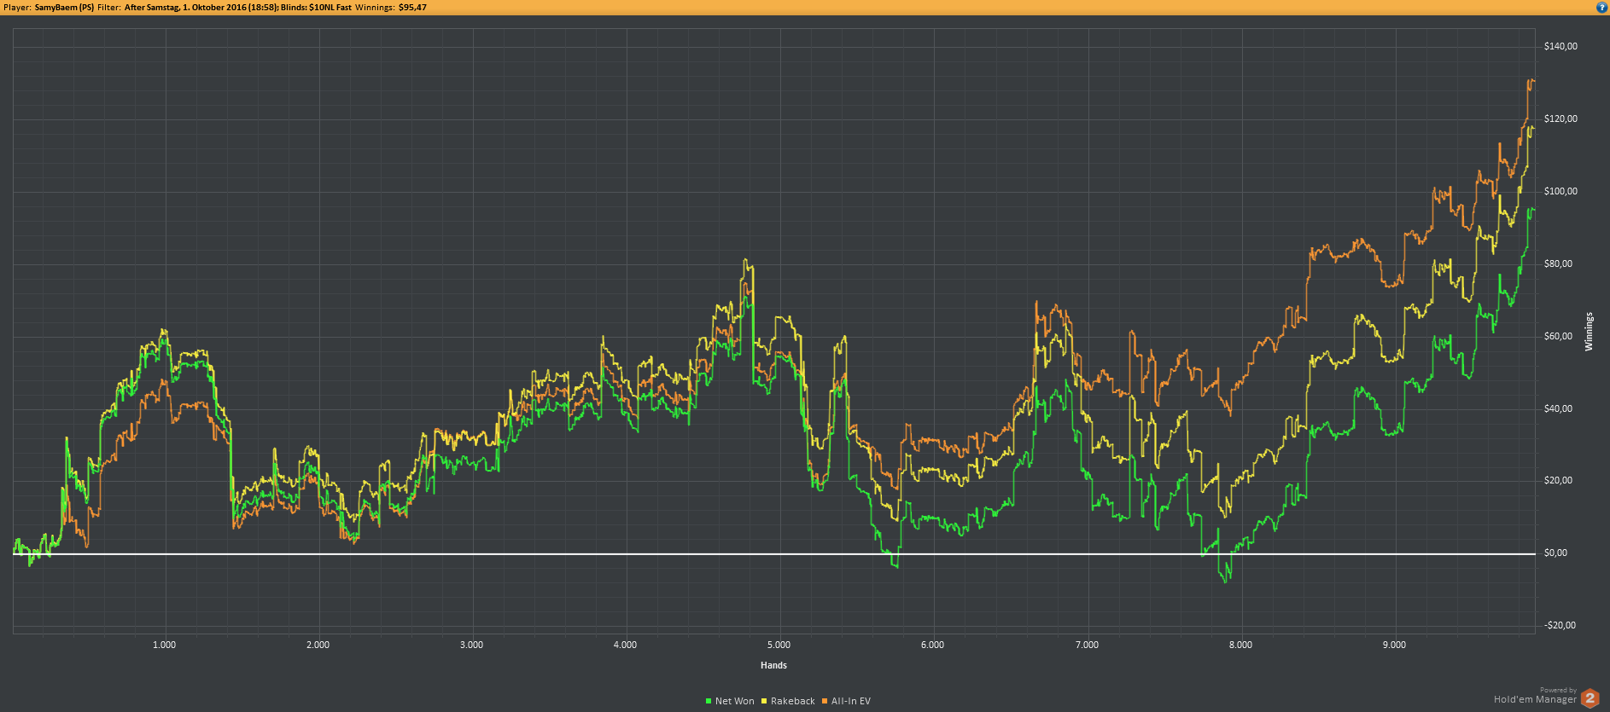
Task: Click the "$120,00" y-axis label
Action: (1560, 119)
